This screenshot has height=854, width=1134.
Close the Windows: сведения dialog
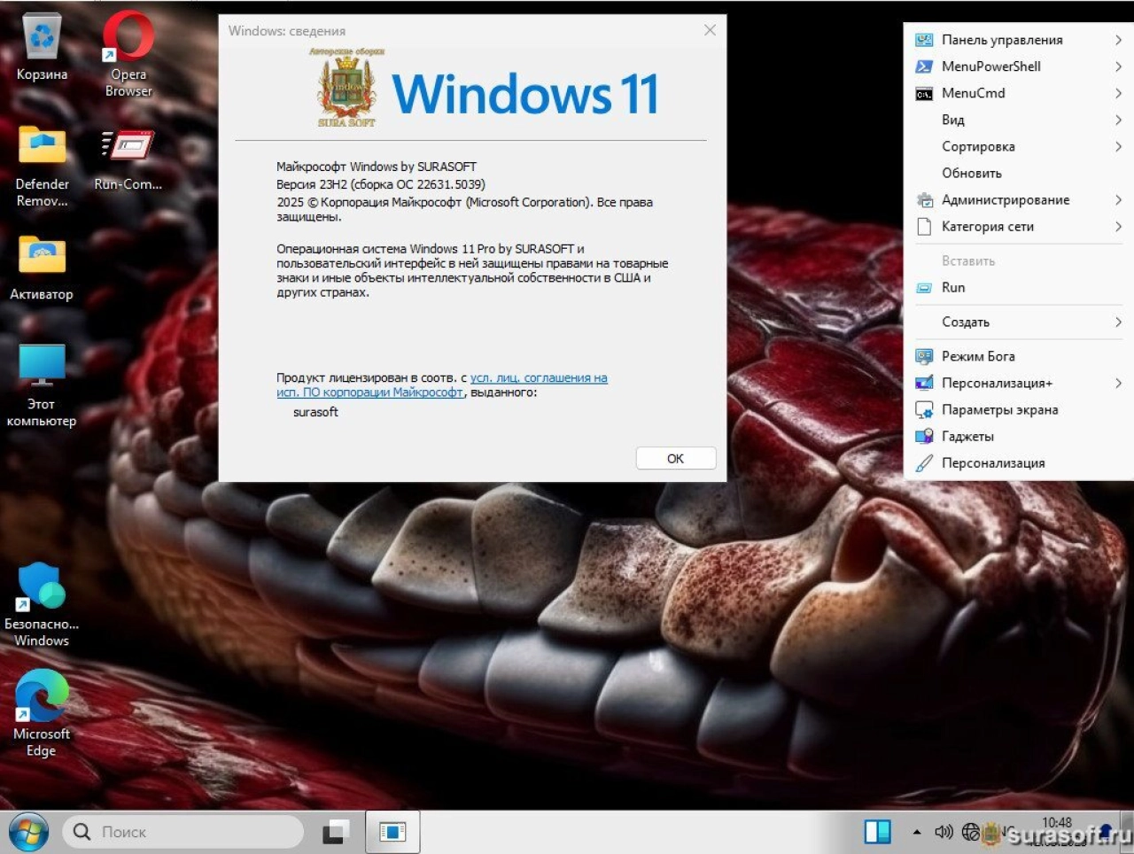tap(710, 30)
